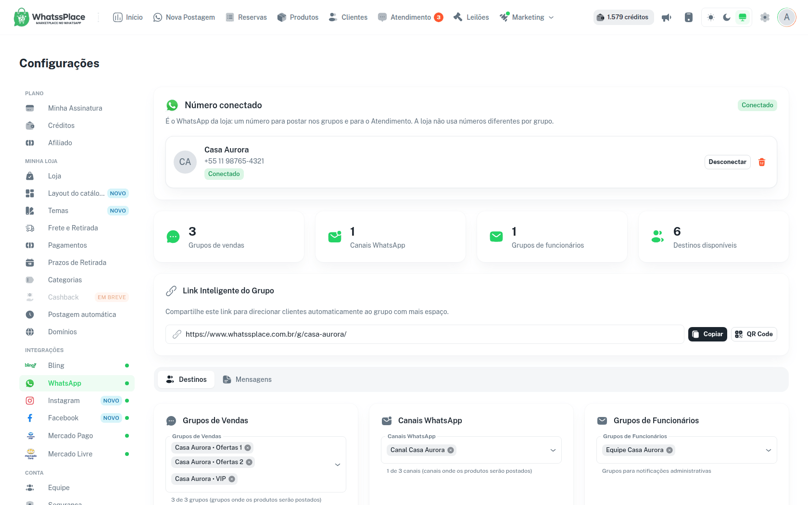This screenshot has width=808, height=505.
Task: Open Leilões menu item
Action: click(x=471, y=17)
